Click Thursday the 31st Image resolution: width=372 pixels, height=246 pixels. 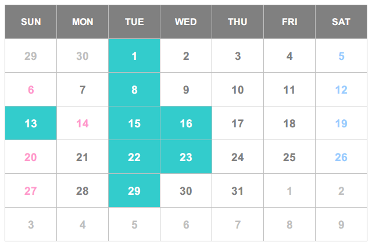(x=238, y=190)
